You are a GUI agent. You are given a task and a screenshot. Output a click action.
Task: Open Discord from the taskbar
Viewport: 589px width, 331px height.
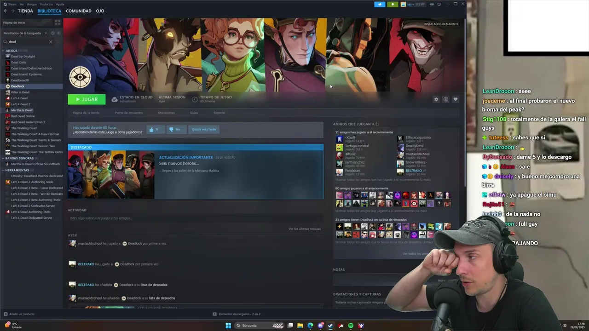pyautogui.click(x=320, y=325)
